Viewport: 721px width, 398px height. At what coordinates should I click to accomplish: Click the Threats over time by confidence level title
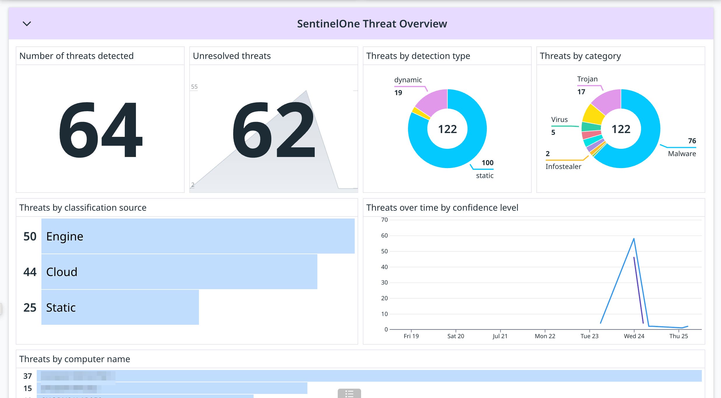442,207
